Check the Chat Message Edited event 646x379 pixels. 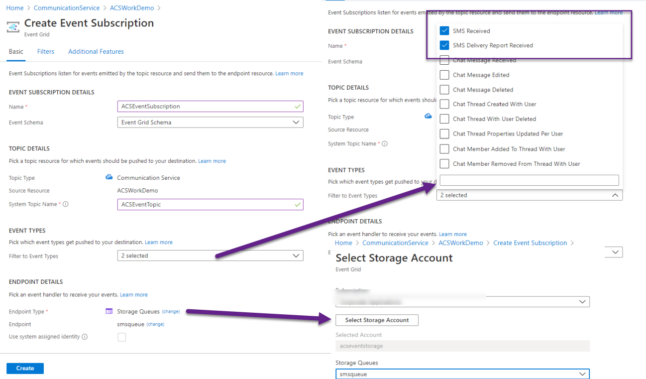[444, 75]
